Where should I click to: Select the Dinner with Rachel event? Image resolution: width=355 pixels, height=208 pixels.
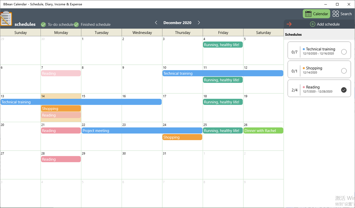point(263,131)
